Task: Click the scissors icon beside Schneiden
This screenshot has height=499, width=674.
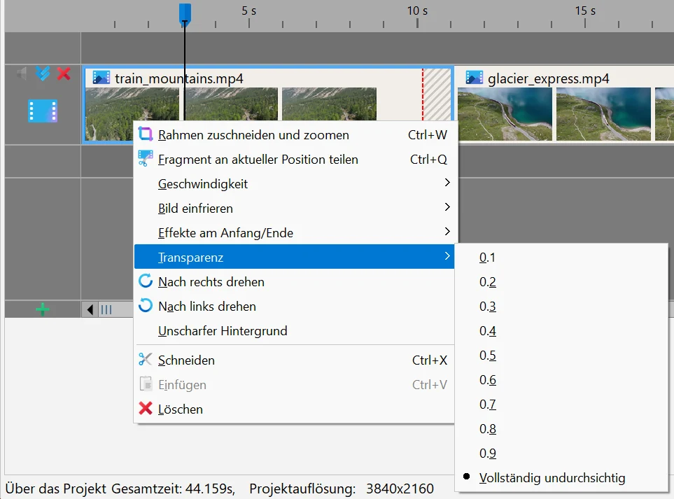Action: click(146, 359)
